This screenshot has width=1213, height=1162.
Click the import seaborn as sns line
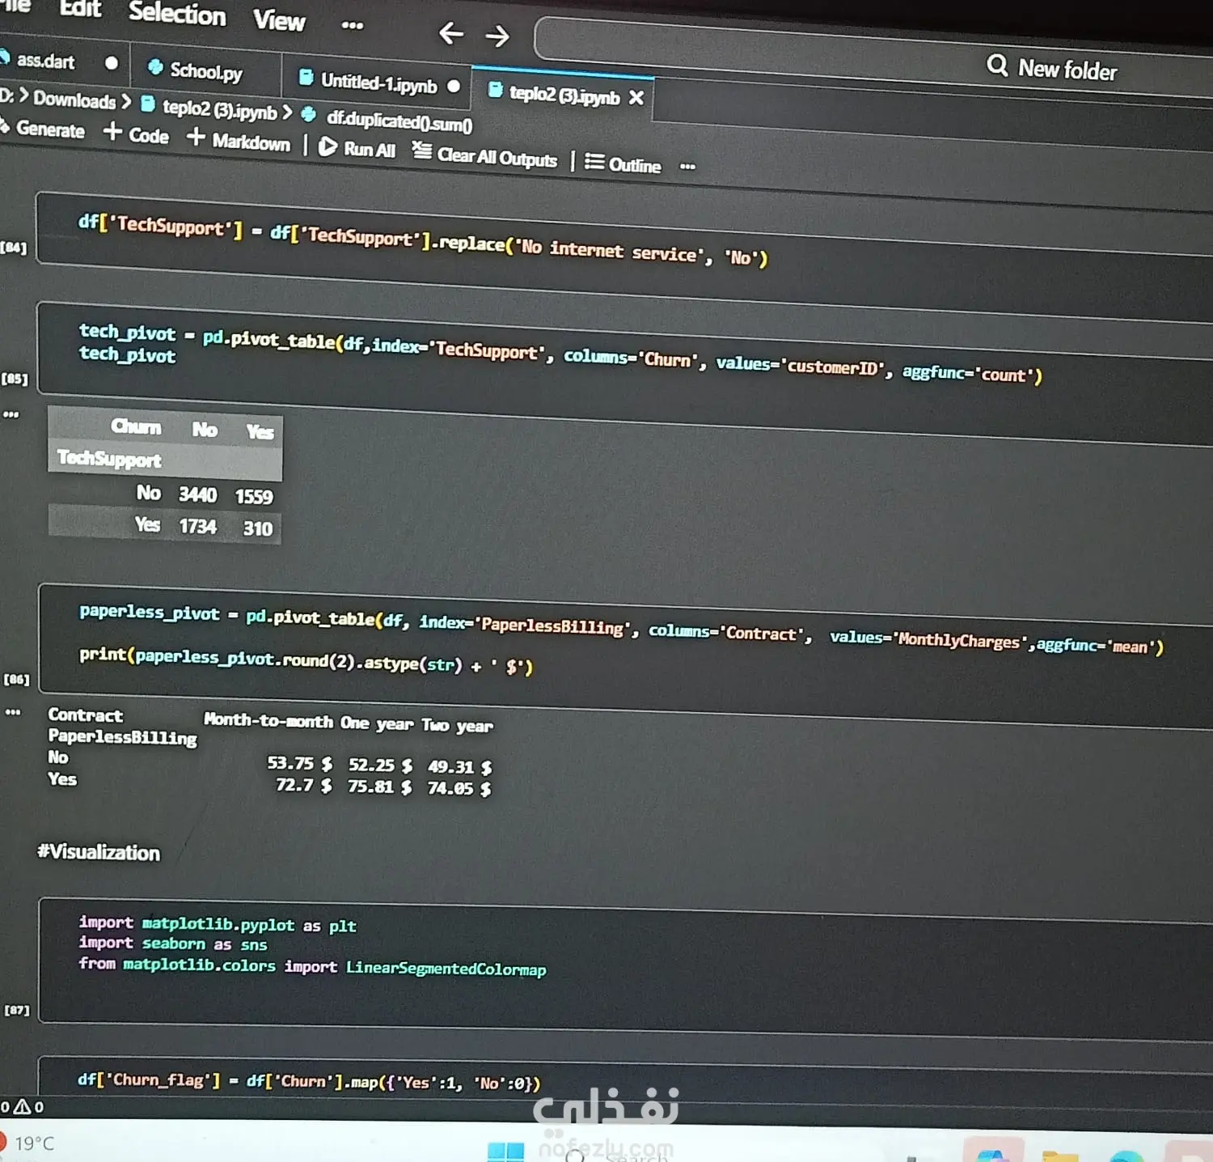173,944
